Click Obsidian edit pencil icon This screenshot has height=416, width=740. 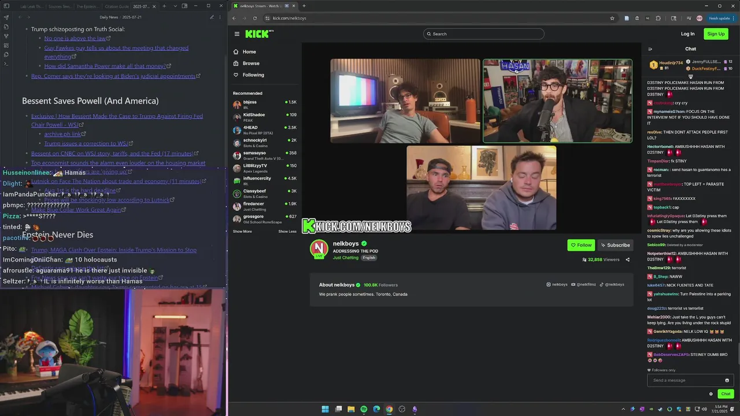tap(212, 17)
